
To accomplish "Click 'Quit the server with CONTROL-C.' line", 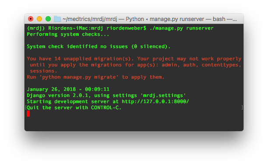I will point(74,108).
